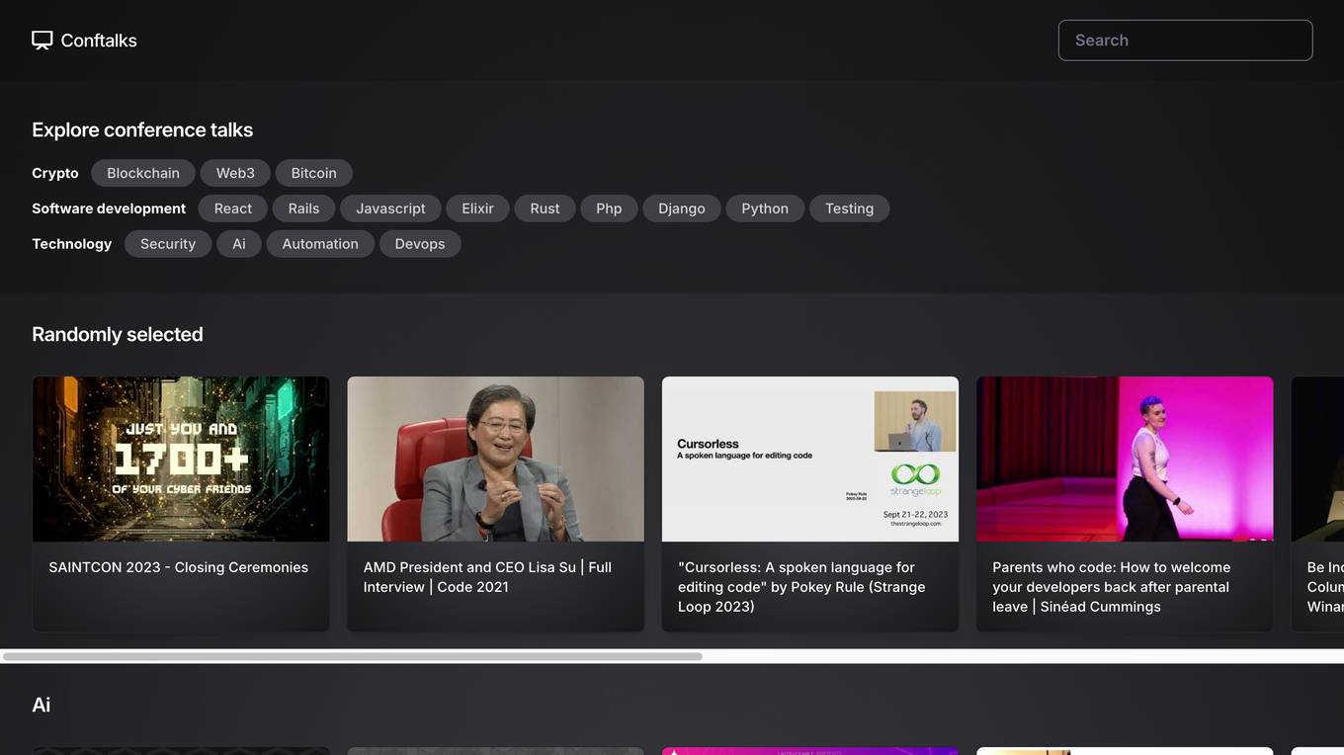Click "SAINTCON 2023 - Closing Ceremonies" title
The width and height of the screenshot is (1344, 755).
click(179, 567)
